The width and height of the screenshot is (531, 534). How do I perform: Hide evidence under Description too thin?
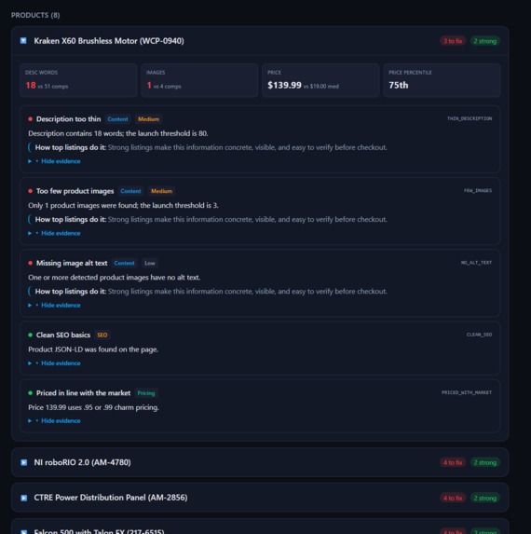coord(61,161)
